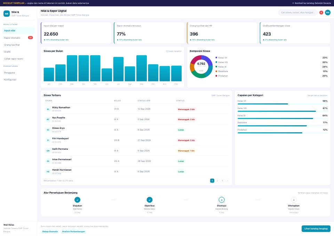Viewport: 334px width, 236px height.
Task: Click the Jun bar in Siswa per Bulan
Action: pos(107,75)
